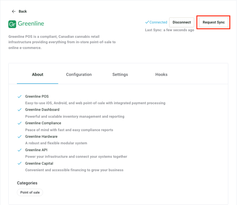Click the checkmark beside Greenline Dashboard
This screenshot has width=238, height=205.
[20, 110]
